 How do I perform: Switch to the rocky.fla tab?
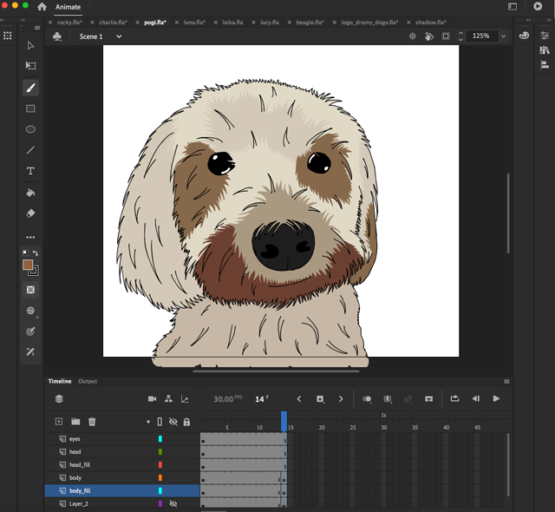69,23
